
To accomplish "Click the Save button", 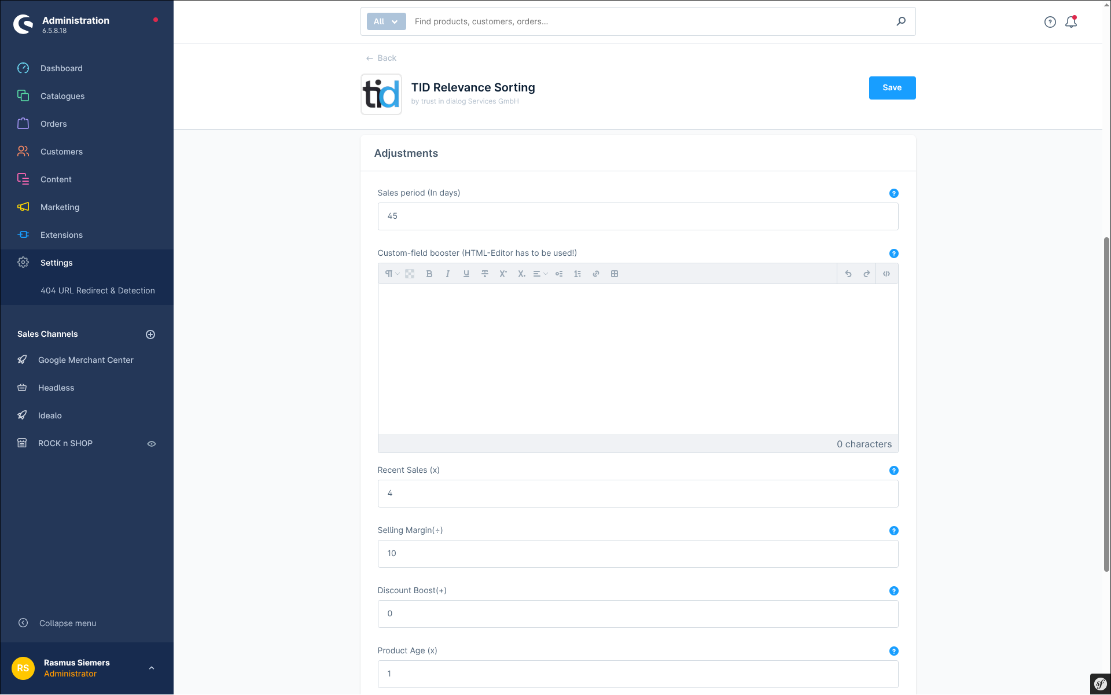I will pyautogui.click(x=892, y=88).
